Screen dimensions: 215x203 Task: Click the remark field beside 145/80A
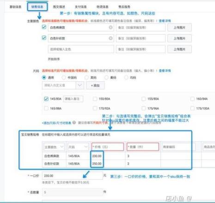pos(73,99)
